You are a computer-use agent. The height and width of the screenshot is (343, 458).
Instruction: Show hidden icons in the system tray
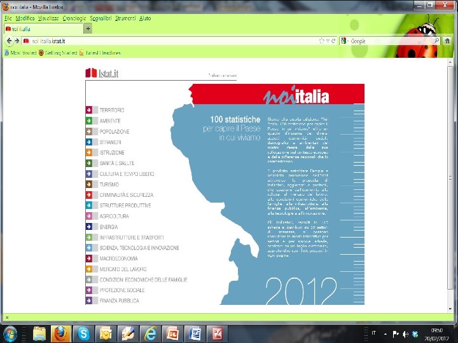pos(385,334)
